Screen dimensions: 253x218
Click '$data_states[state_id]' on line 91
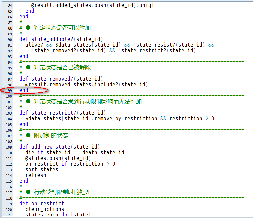(88, 45)
